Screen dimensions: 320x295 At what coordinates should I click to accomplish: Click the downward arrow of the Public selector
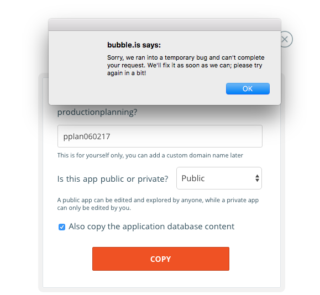pyautogui.click(x=257, y=180)
